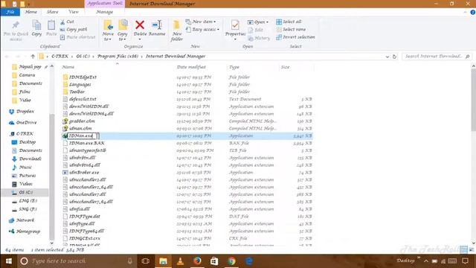Sort by Name column header
This screenshot has height=268, width=476.
point(68,67)
